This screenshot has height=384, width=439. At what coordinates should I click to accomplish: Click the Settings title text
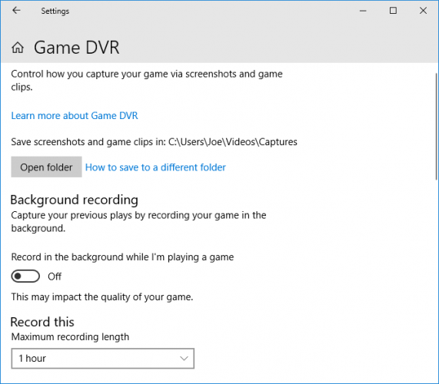(55, 11)
